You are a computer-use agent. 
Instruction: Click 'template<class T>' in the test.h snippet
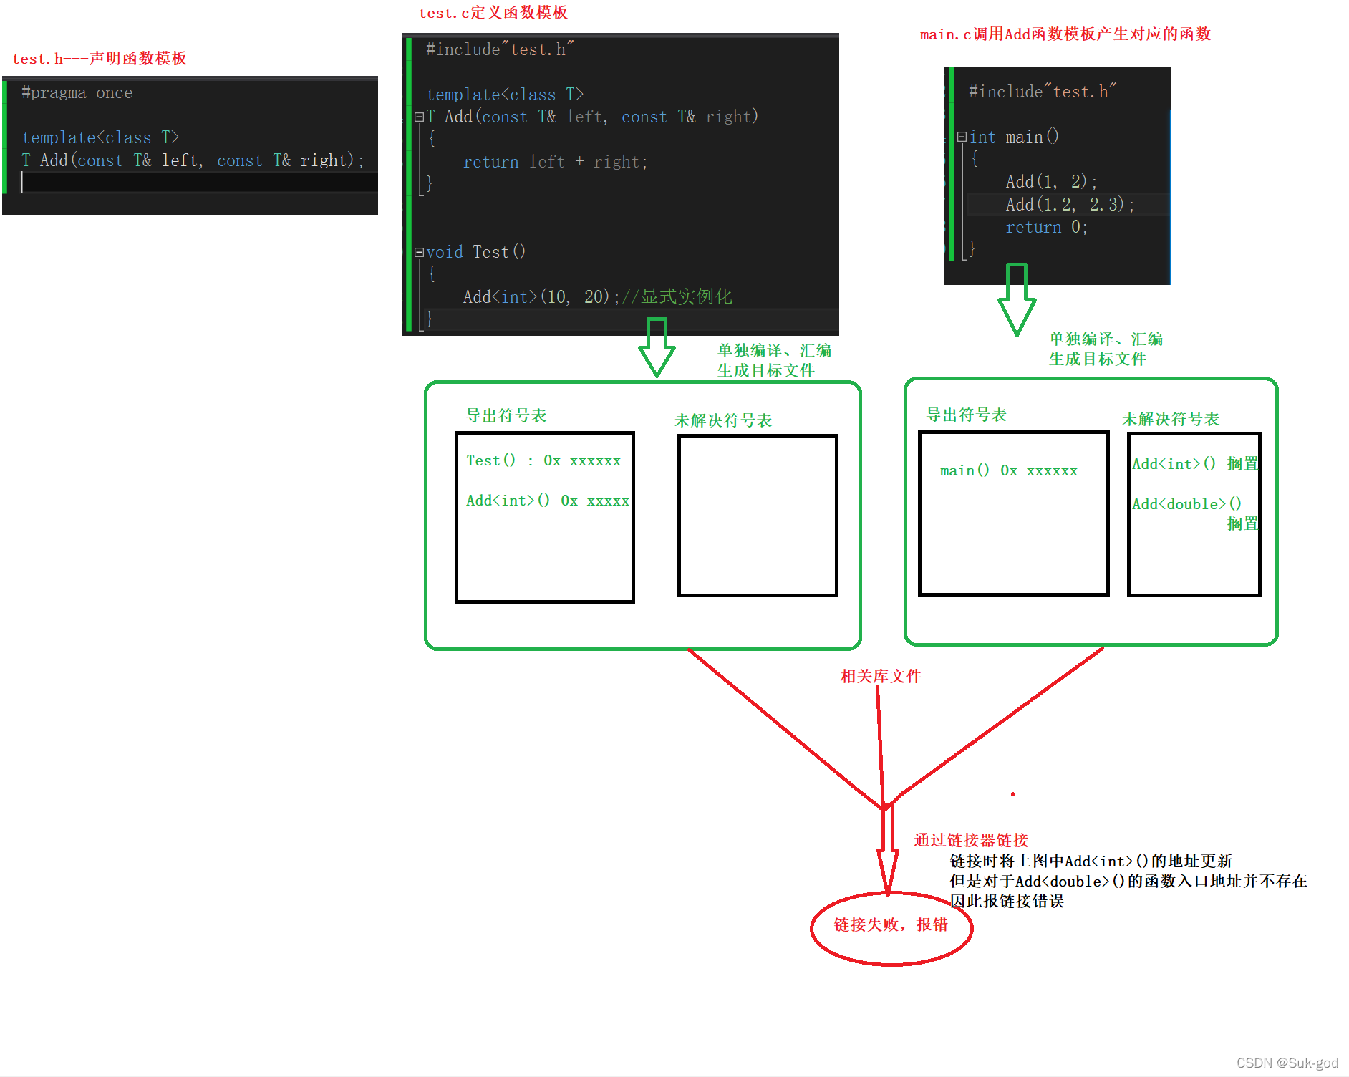pyautogui.click(x=100, y=137)
